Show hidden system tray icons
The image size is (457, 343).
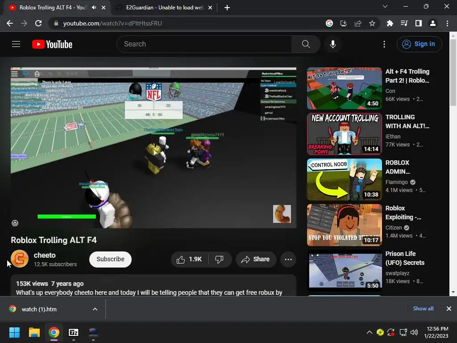[369, 332]
